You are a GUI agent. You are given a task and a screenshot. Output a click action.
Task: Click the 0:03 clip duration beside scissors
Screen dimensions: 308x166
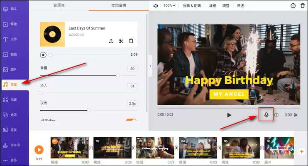tap(288, 115)
